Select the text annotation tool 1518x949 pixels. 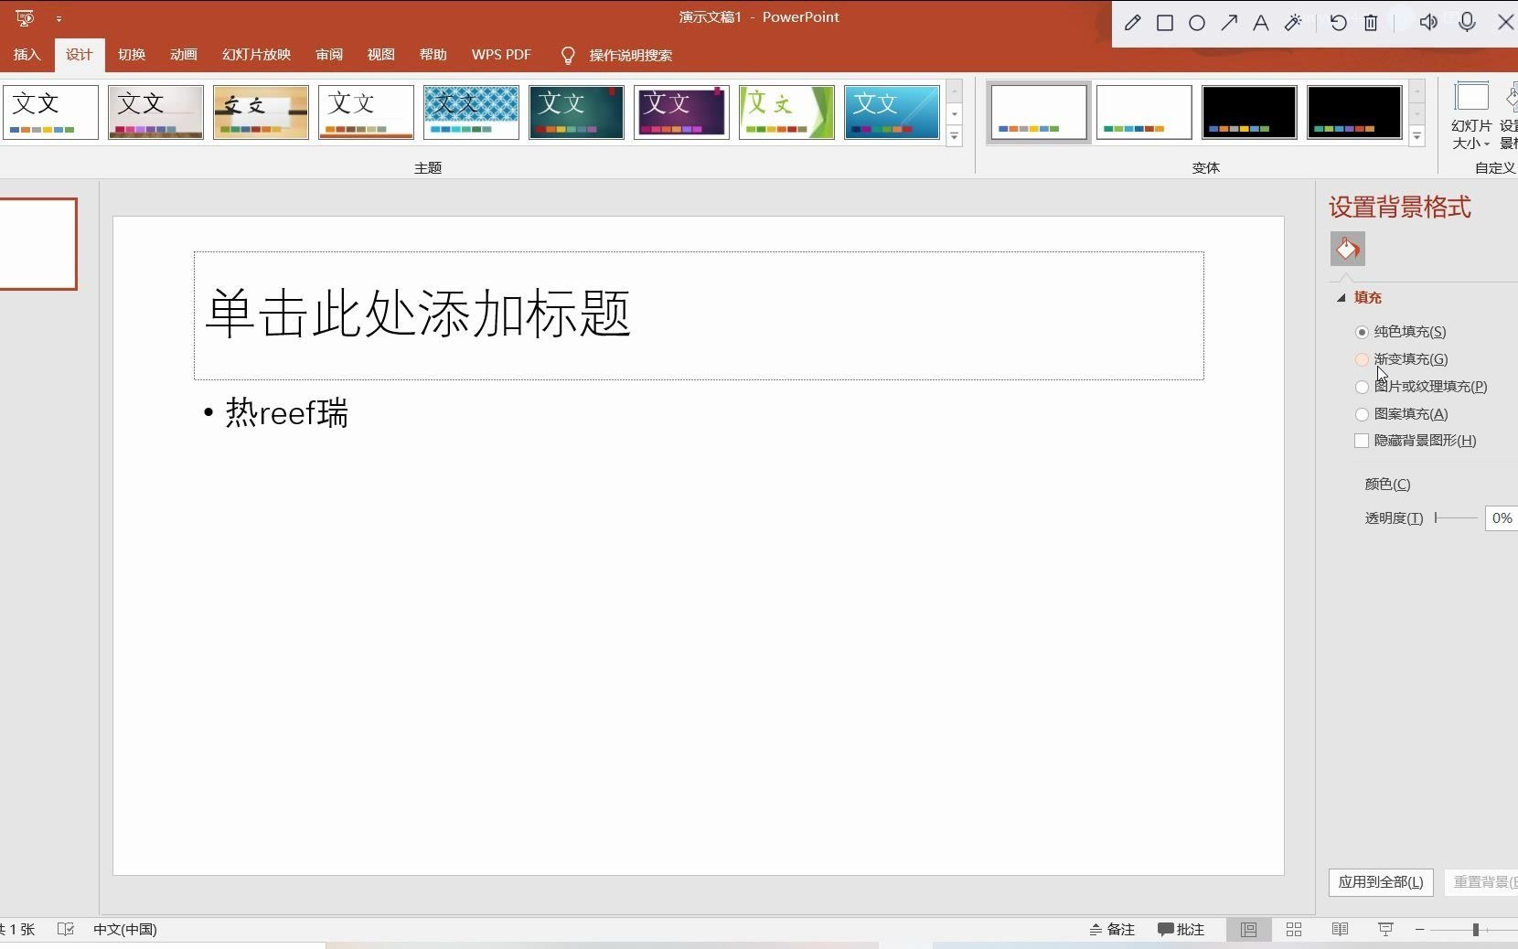click(x=1261, y=23)
